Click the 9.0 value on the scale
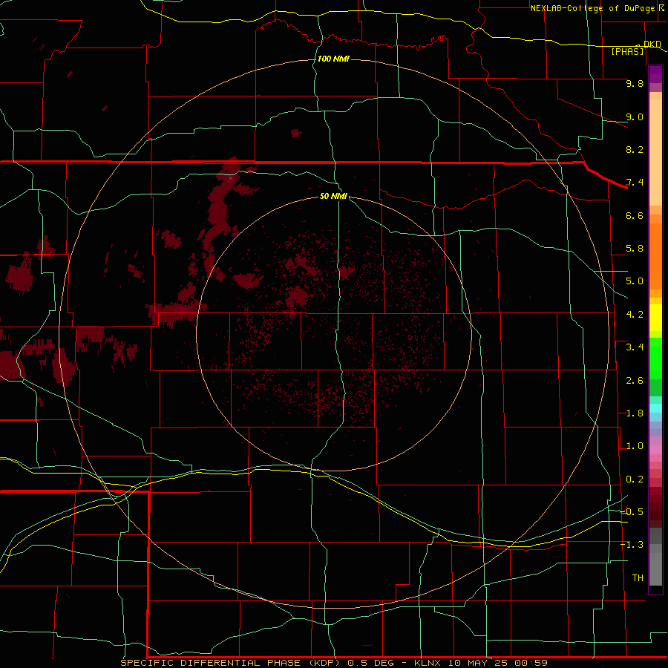The image size is (668, 668). tap(635, 117)
